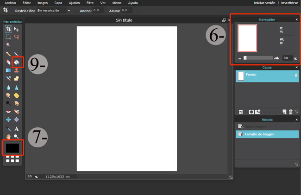Click the Iniciar sesión link
301x195 pixels.
pyautogui.click(x=264, y=3)
